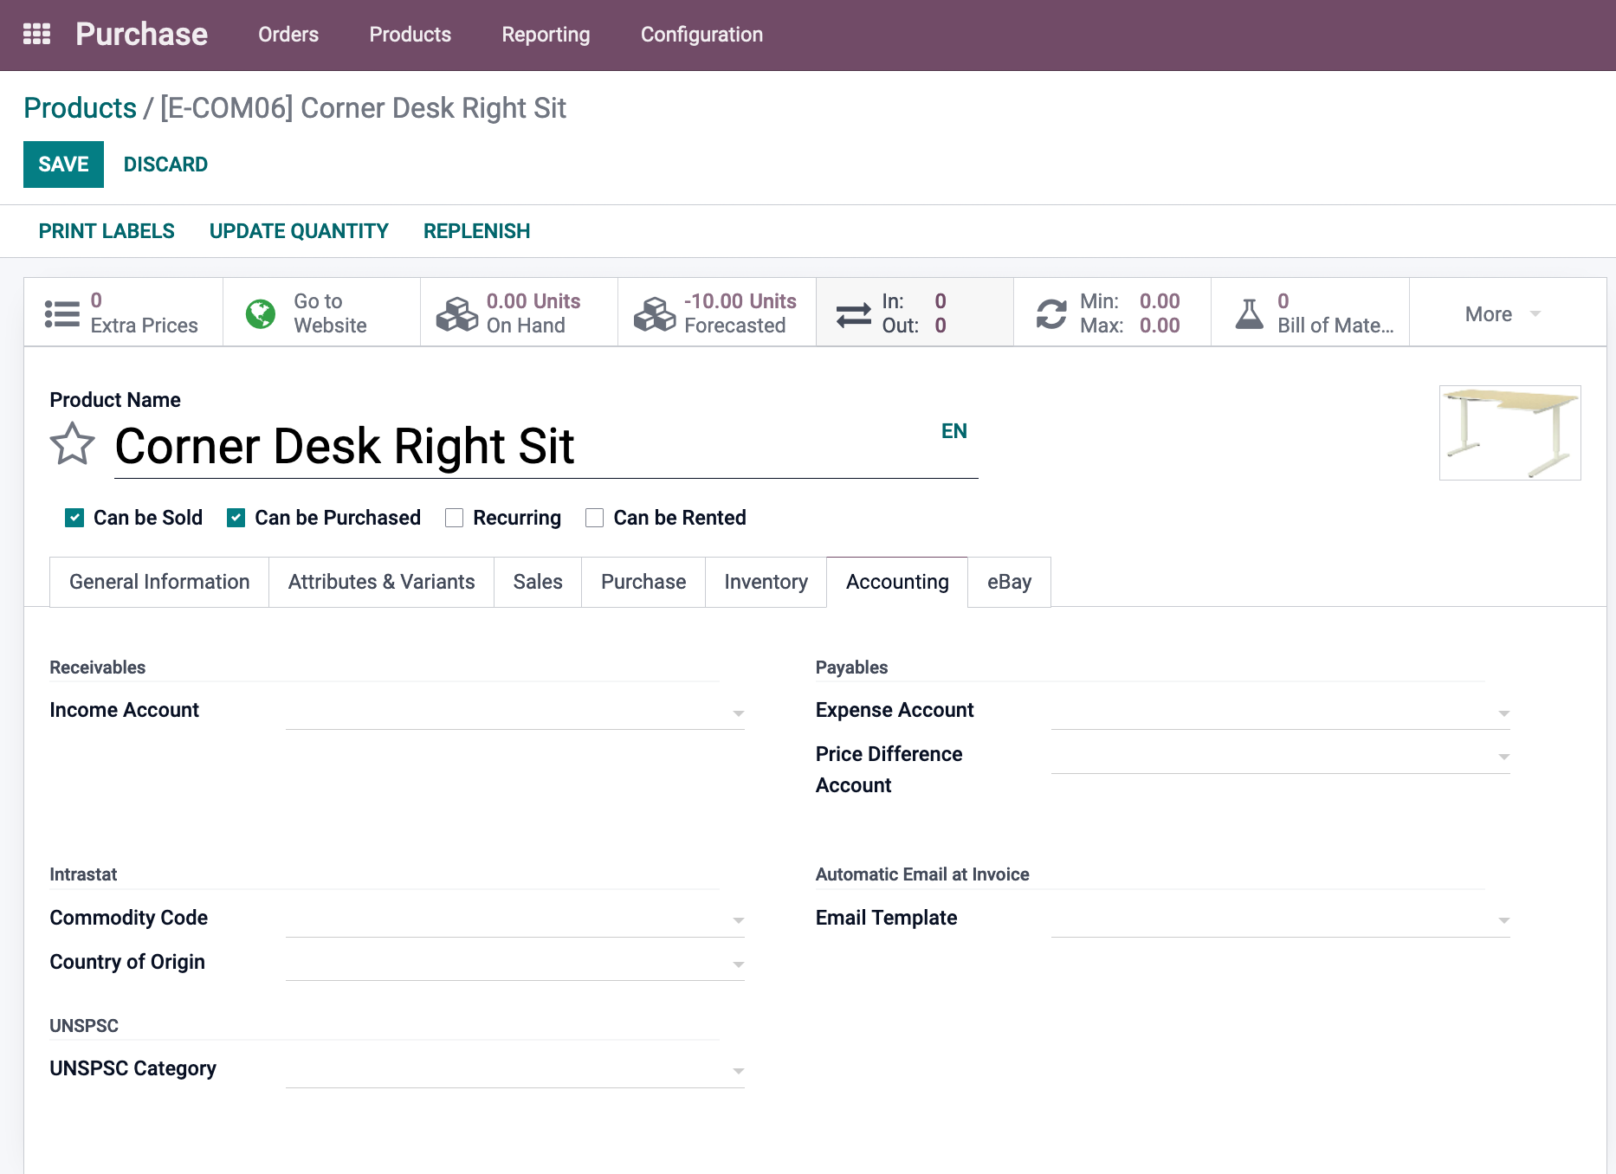Enable the Can be Rented checkbox
Image resolution: width=1616 pixels, height=1174 pixels.
[594, 518]
